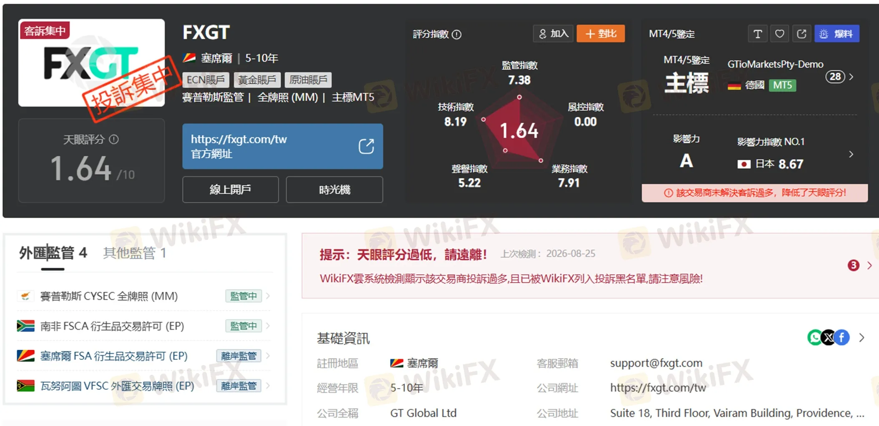Click the FXGT logo thumbnail

click(91, 62)
